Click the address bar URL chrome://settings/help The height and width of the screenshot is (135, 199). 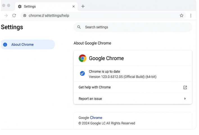point(49,16)
